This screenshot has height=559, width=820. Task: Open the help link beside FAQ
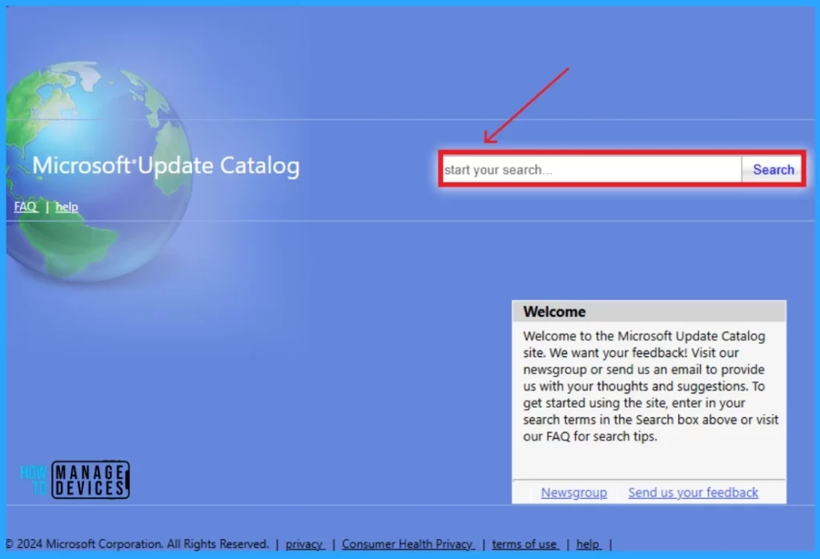[67, 207]
